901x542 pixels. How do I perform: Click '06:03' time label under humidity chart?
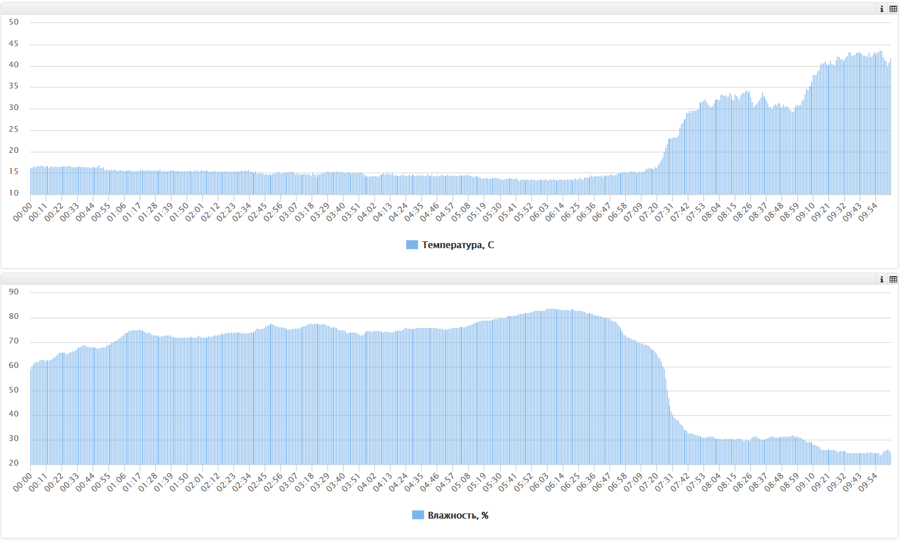539,482
